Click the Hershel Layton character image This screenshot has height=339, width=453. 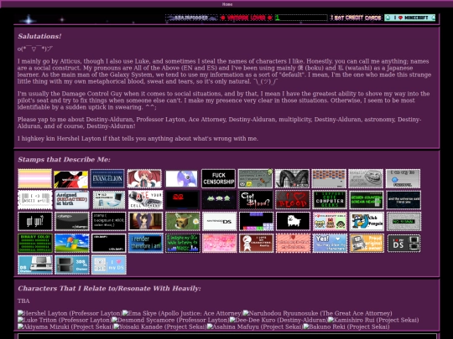(x=70, y=313)
